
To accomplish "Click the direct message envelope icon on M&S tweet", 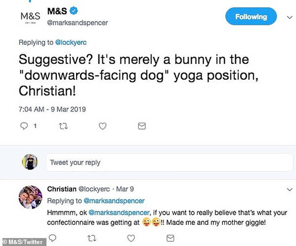I will [x=141, y=126].
